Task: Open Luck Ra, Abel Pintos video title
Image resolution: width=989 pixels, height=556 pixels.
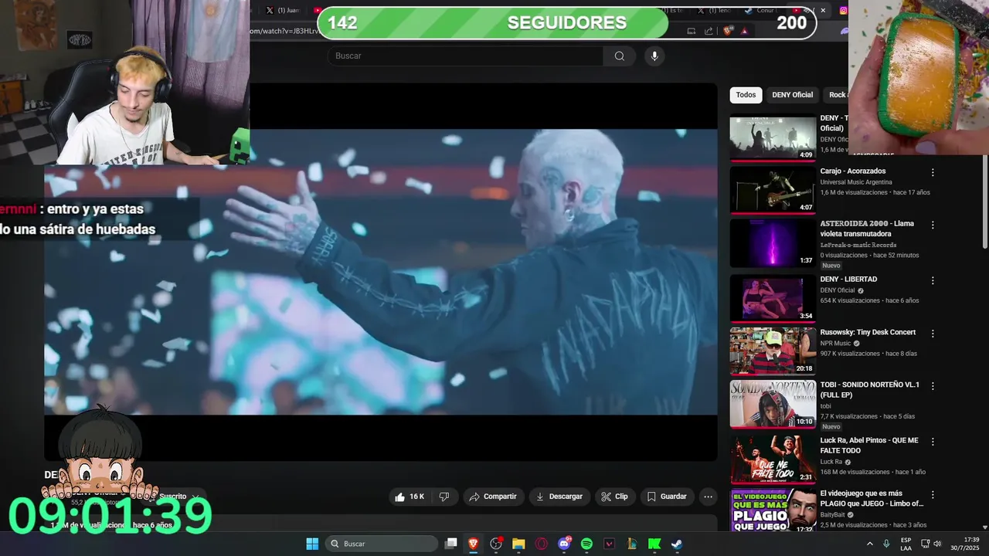Action: (869, 445)
